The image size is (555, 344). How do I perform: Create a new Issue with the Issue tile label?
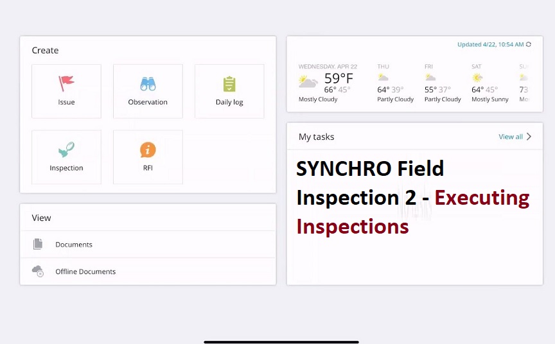click(x=66, y=102)
